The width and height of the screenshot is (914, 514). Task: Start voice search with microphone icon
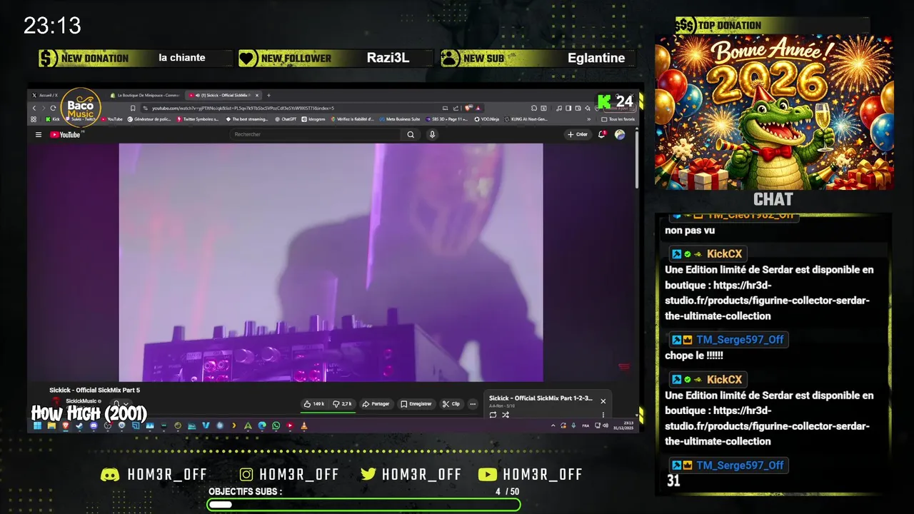pos(432,134)
